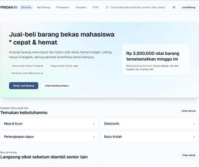Expand the Buku Kuliah chevron
Viewport: 199px width, 167px height.
[x=194, y=137]
